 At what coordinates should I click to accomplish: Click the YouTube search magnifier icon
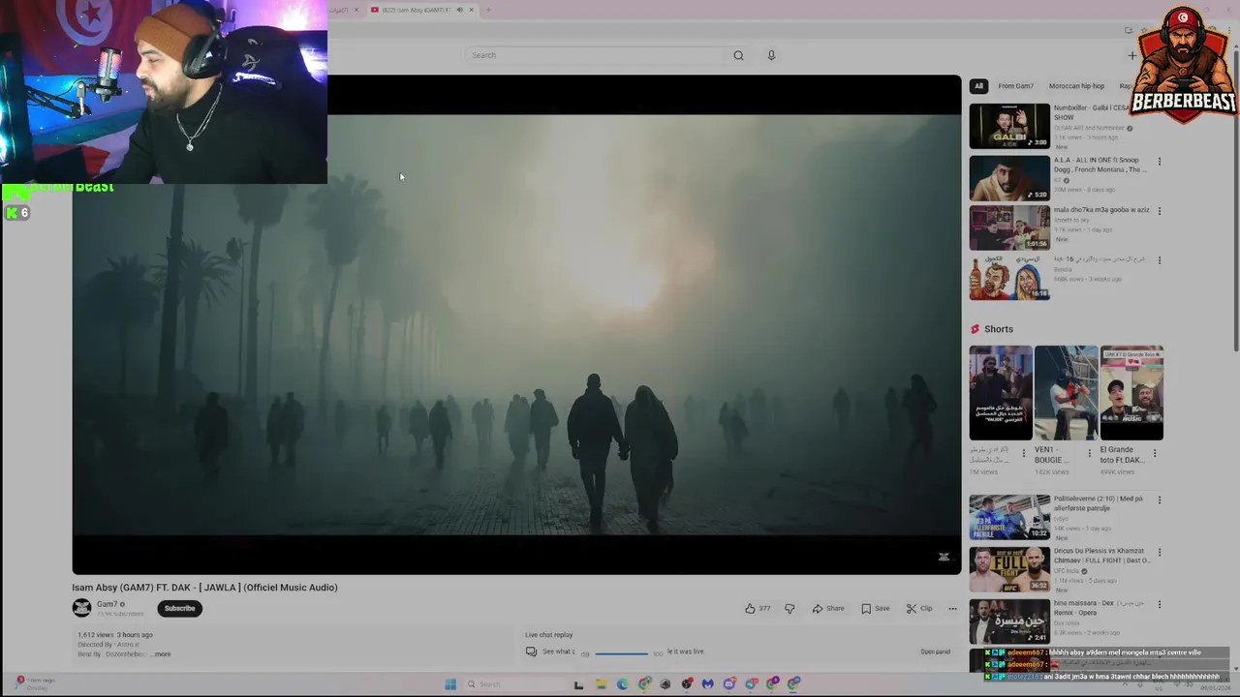coord(738,55)
